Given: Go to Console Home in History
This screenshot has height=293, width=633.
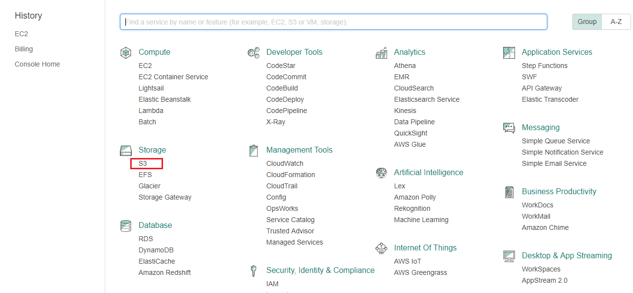Looking at the screenshot, I should point(37,65).
